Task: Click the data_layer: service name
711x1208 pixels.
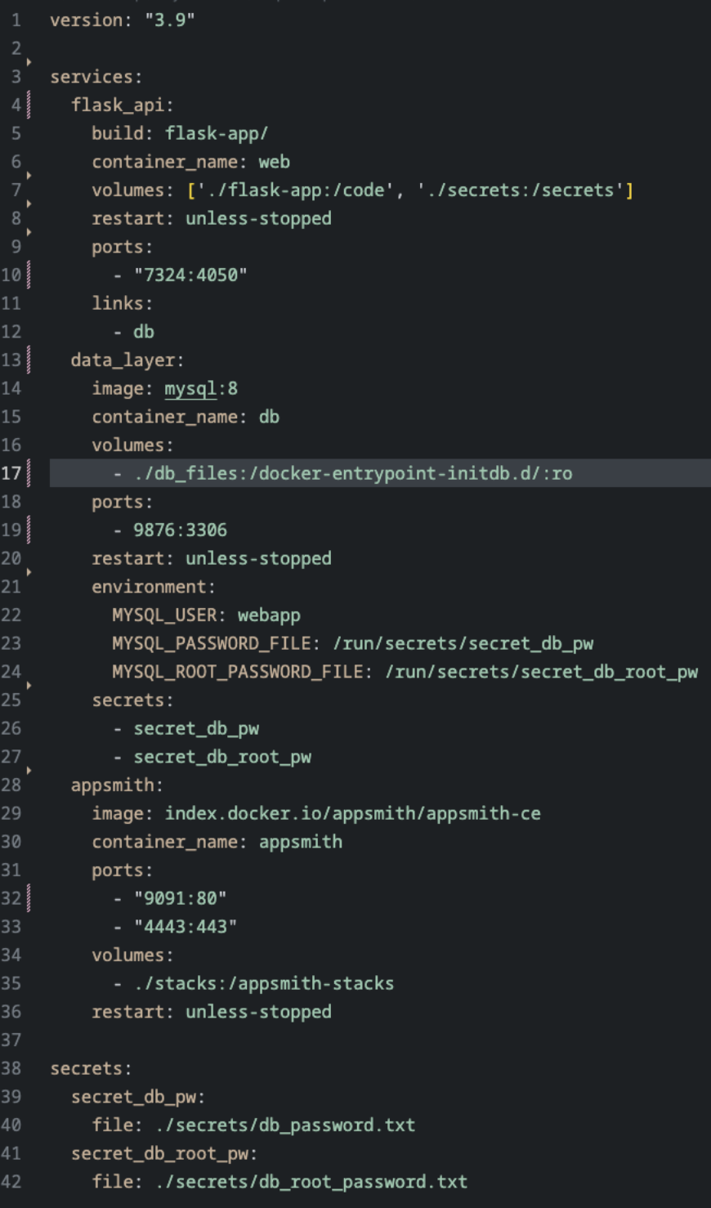Action: [127, 360]
